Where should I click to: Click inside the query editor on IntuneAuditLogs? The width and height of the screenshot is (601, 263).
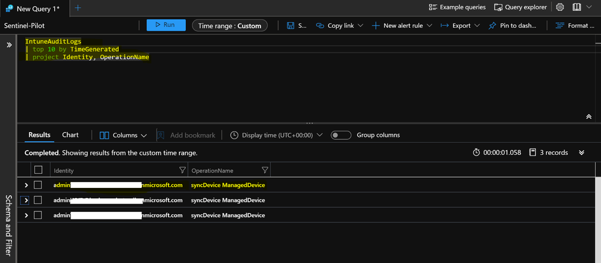point(54,41)
